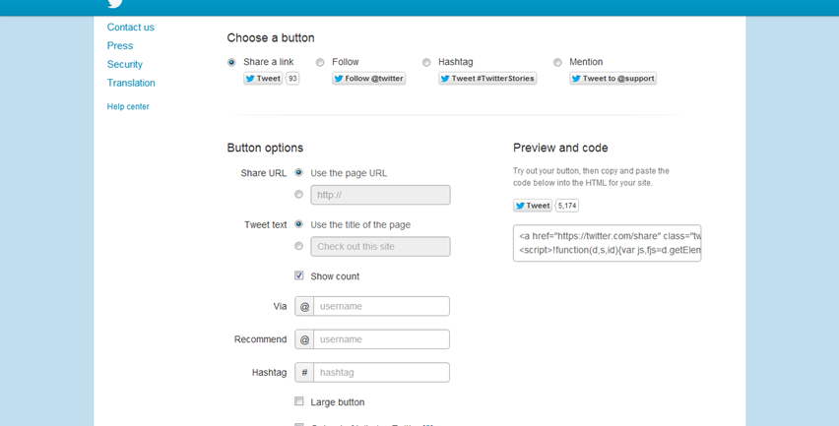
Task: Click the Check out this site field
Action: click(380, 246)
